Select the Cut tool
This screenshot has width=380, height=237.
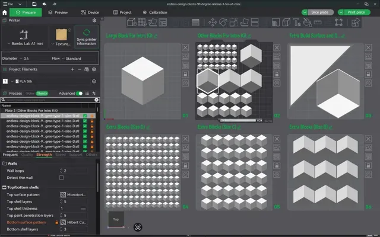point(255,23)
